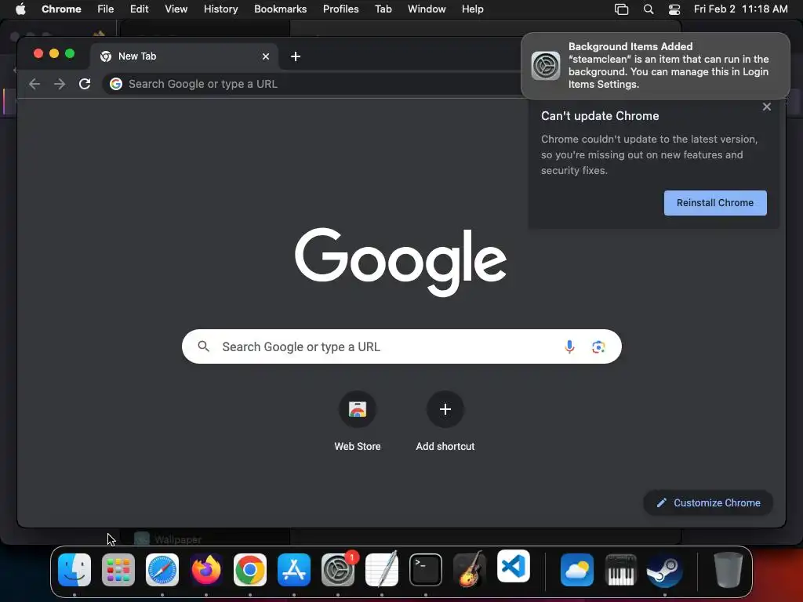
Task: Open the Chrome application menu
Action: click(61, 9)
